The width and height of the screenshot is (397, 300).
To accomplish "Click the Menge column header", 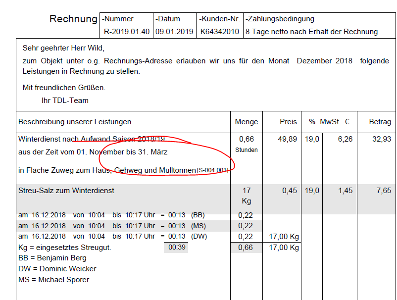I will [247, 122].
